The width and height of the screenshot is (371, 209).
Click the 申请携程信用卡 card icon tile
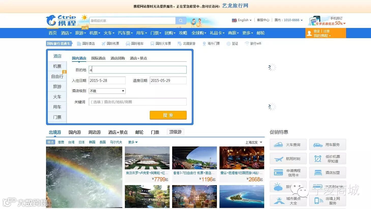pyautogui.click(x=288, y=173)
